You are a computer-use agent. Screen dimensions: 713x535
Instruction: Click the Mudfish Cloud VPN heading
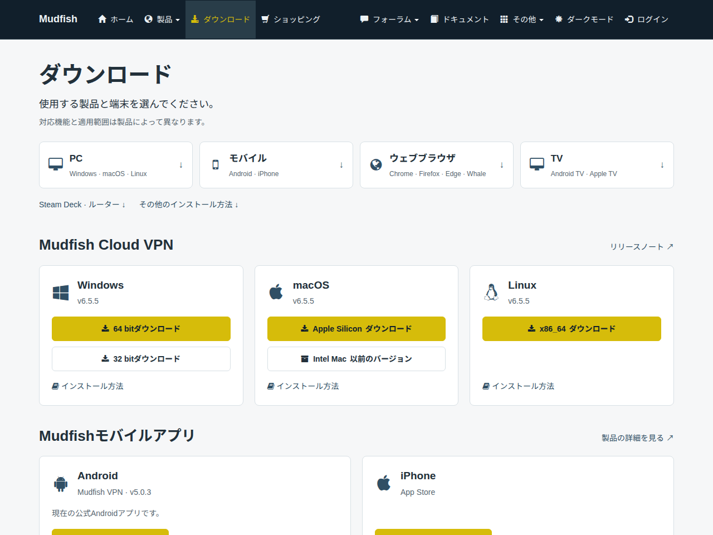[x=106, y=245]
